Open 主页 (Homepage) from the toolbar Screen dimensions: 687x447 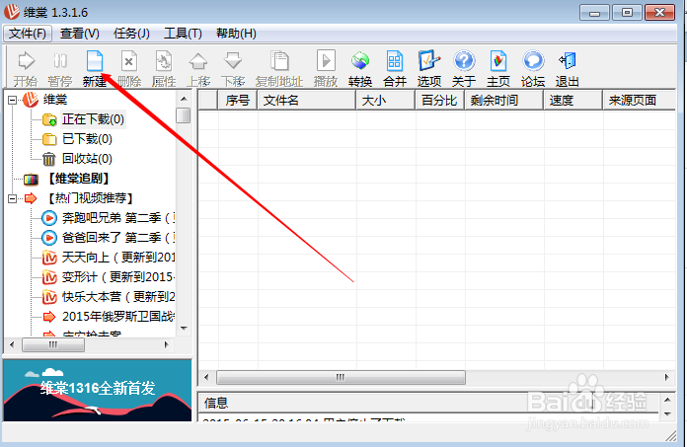[498, 69]
